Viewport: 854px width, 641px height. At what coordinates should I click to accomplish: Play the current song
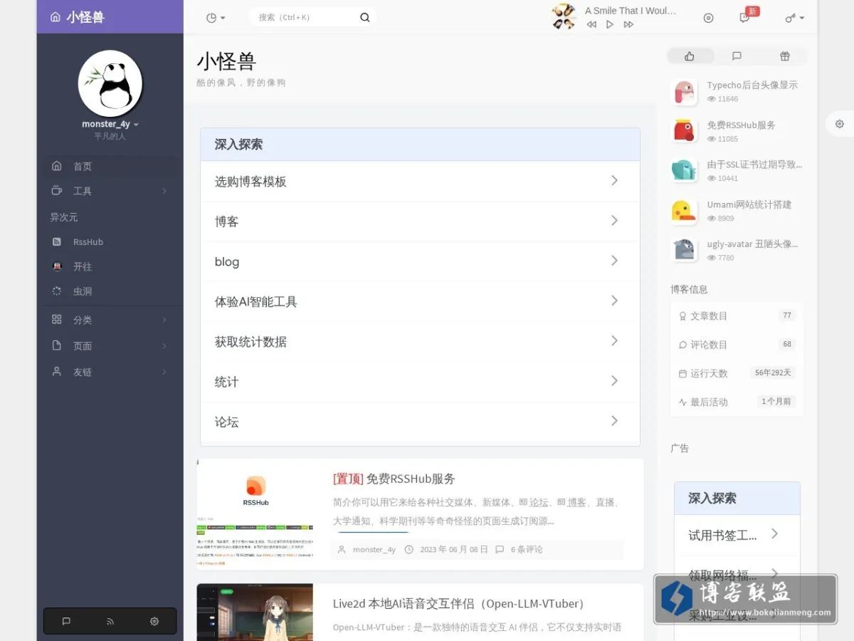[x=610, y=24]
